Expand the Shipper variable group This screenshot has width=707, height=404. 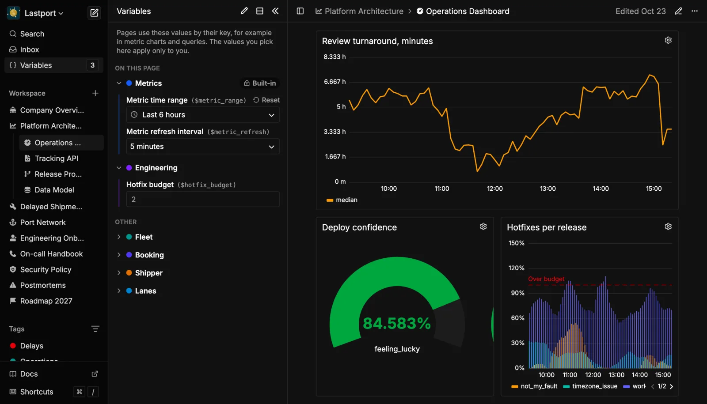(x=119, y=273)
